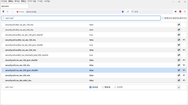Image resolution: width=188 pixels, height=105 pixels.
Task: Toggle security.ssl3.rsa_aes_256_sha value
Action: click(x=179, y=75)
